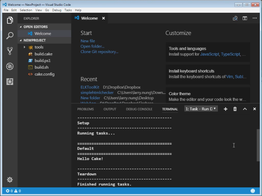The width and height of the screenshot is (262, 196).
Task: Click the Clone Git repository... link
Action: tap(99, 52)
